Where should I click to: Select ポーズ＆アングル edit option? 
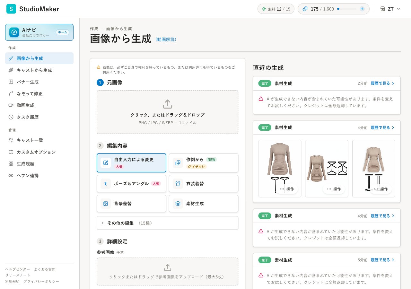[131, 184]
